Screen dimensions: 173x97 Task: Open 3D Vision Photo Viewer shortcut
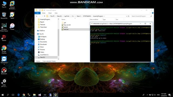tap(4, 27)
